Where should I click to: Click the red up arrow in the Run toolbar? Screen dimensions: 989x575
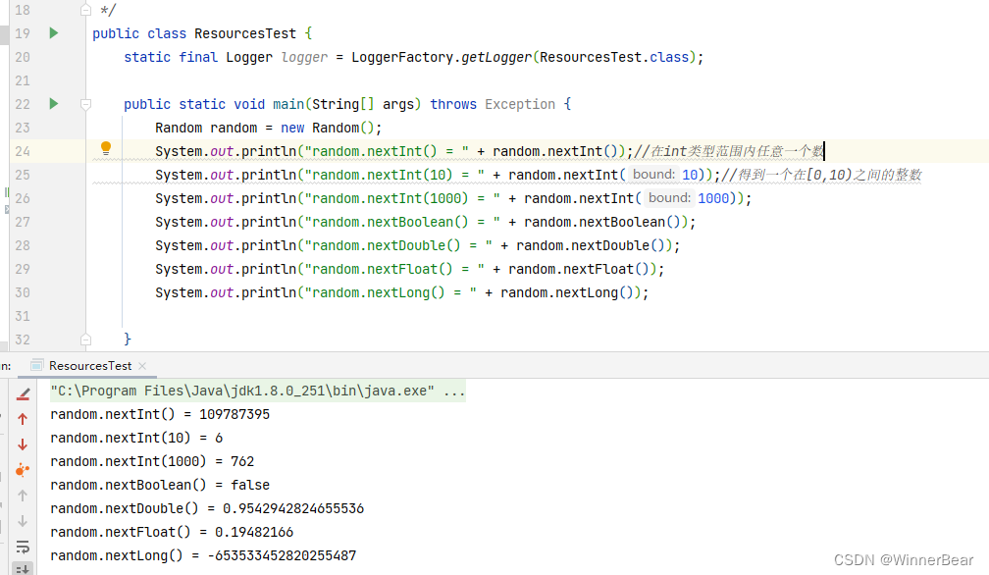coord(23,419)
